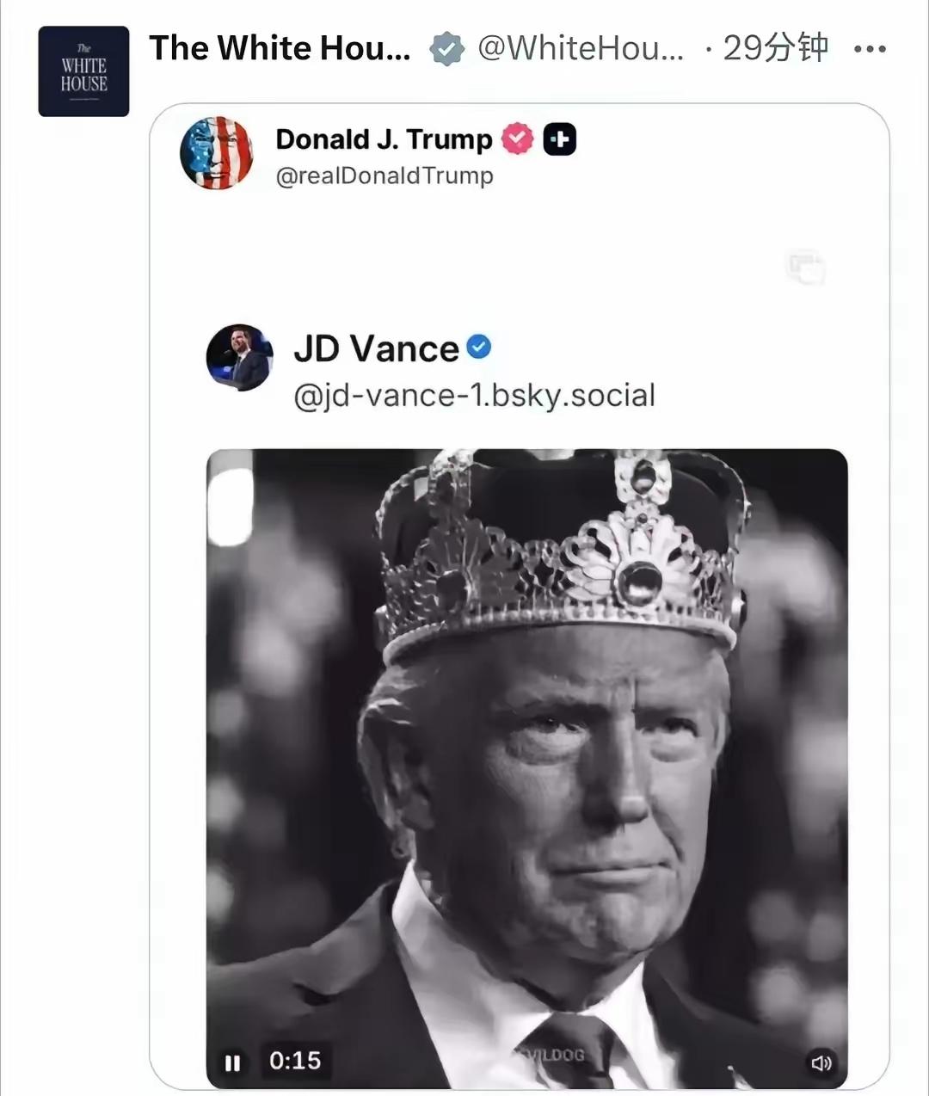
Task: Mute the video with the speaker icon
Action: [821, 1063]
